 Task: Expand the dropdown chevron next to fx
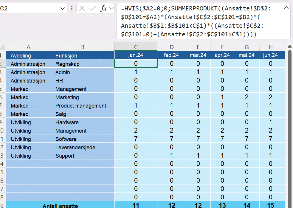pyautogui.click(x=111, y=8)
